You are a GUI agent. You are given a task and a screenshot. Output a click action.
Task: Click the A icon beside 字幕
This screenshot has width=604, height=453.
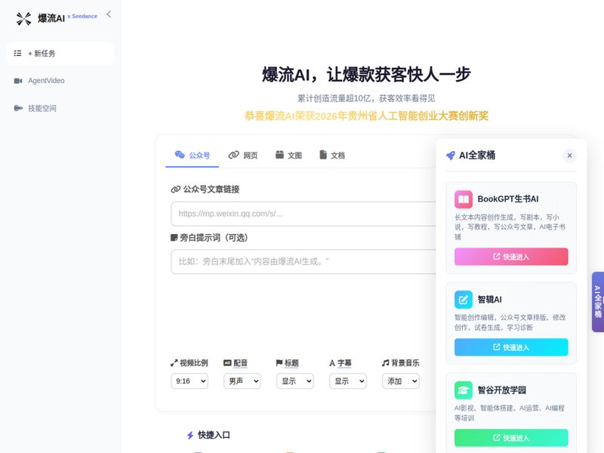(332, 363)
